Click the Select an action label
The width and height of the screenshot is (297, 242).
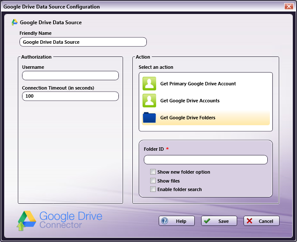(x=156, y=67)
